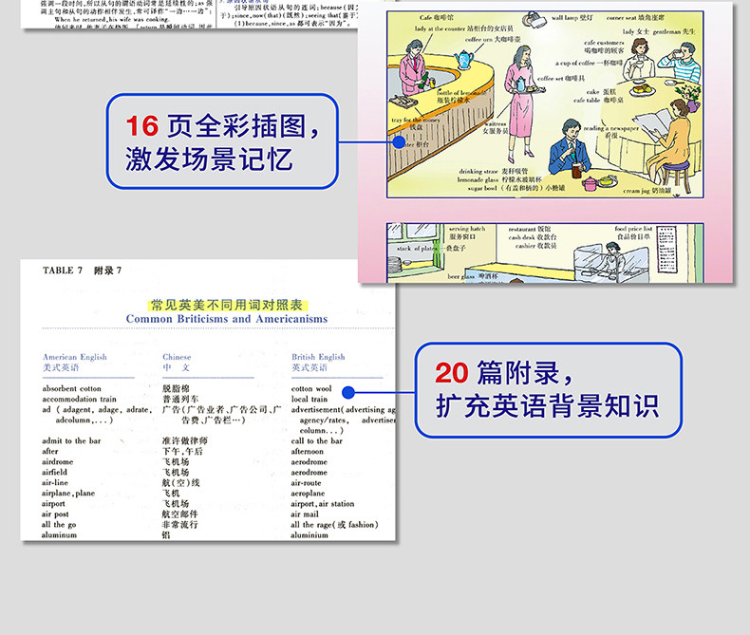Click the highlighted title '常见英美不同用词对照表'
This screenshot has height=635, width=750.
227,305
